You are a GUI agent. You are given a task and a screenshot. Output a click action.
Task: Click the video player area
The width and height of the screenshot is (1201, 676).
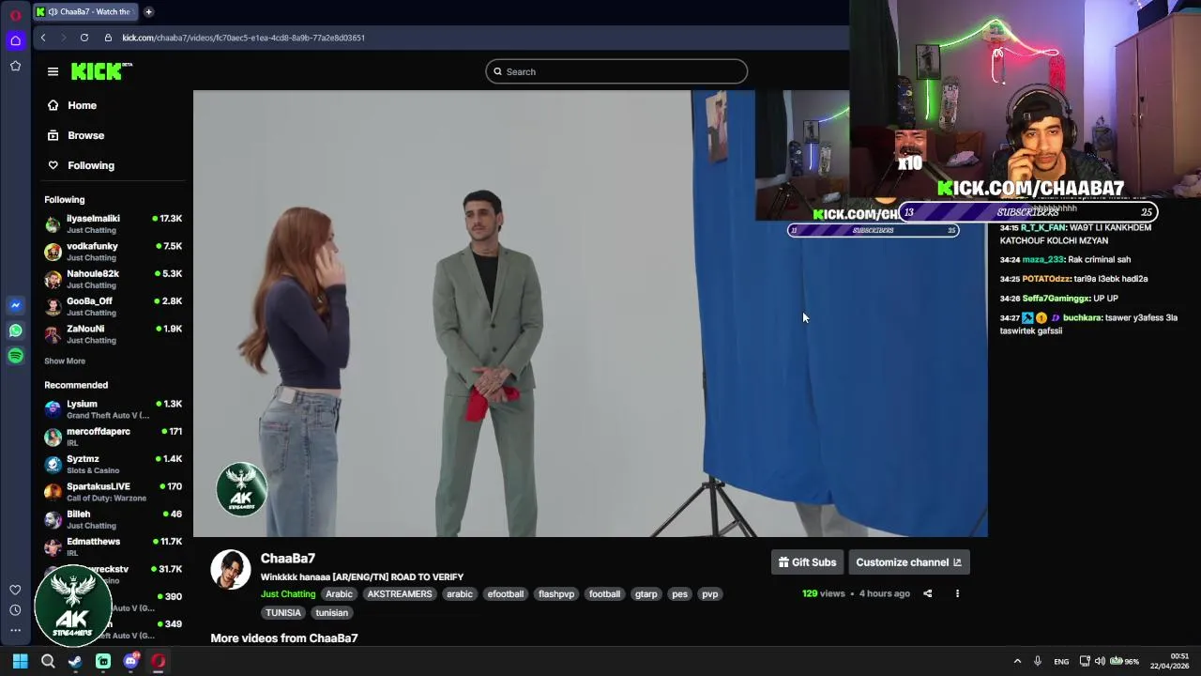(590, 314)
